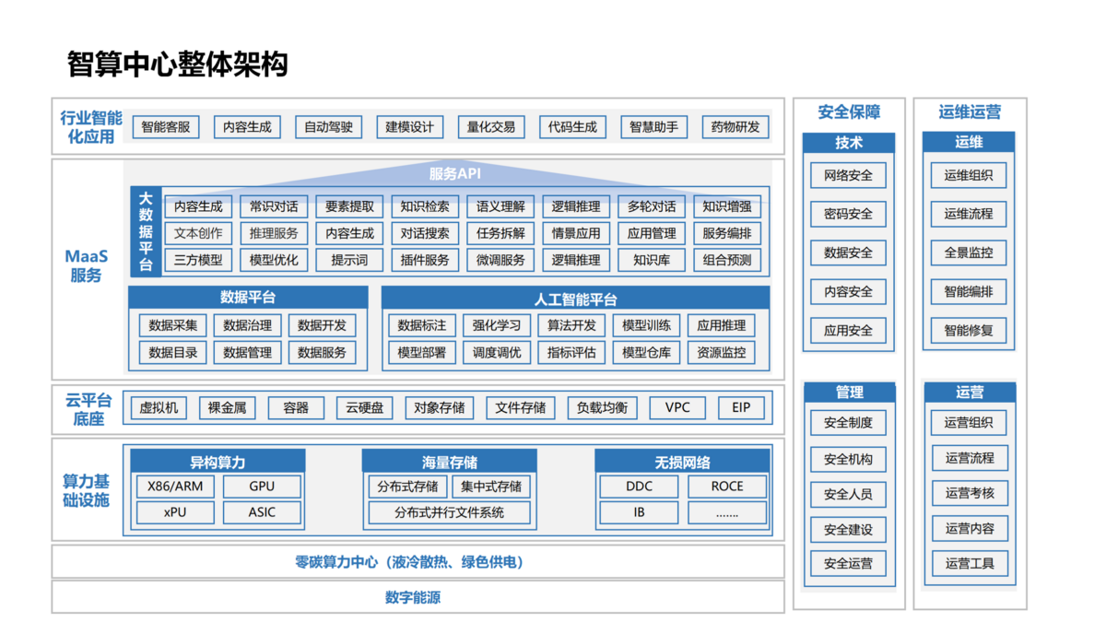
Task: Click the 安全人员 box
Action: pos(848,494)
